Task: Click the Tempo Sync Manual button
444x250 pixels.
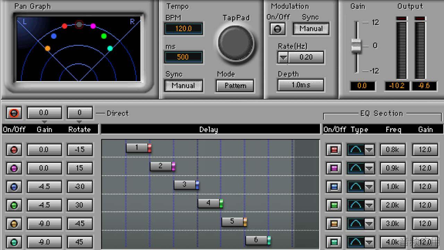Action: click(183, 85)
